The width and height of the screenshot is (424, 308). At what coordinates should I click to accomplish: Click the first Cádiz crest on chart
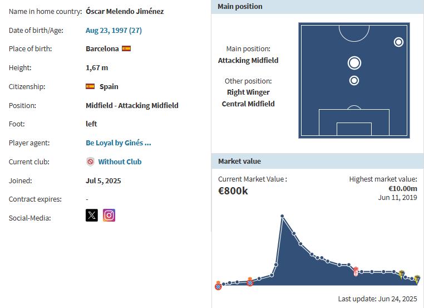click(x=400, y=273)
